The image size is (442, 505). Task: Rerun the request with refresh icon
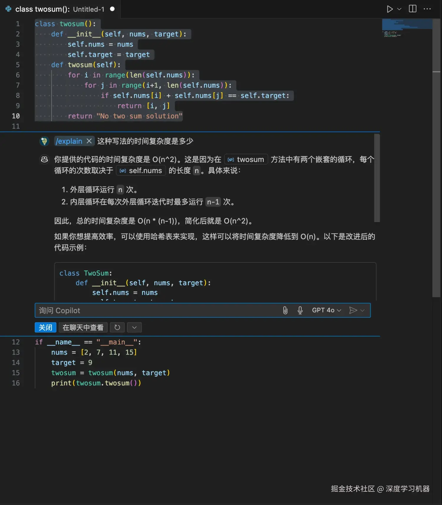117,327
